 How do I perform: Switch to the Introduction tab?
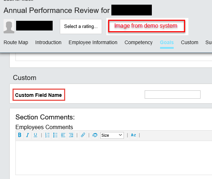point(48,42)
